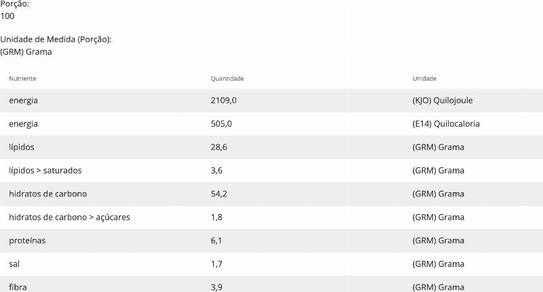The height and width of the screenshot is (292, 543).
Task: Select the 505,0 energia value
Action: tap(221, 124)
